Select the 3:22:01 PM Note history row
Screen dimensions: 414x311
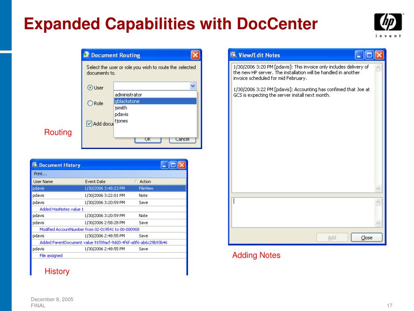(109, 196)
